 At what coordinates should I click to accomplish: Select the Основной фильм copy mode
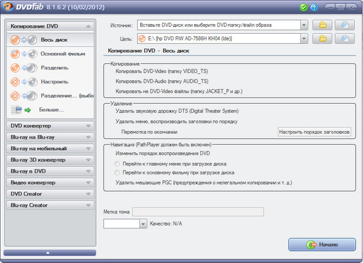50,54
